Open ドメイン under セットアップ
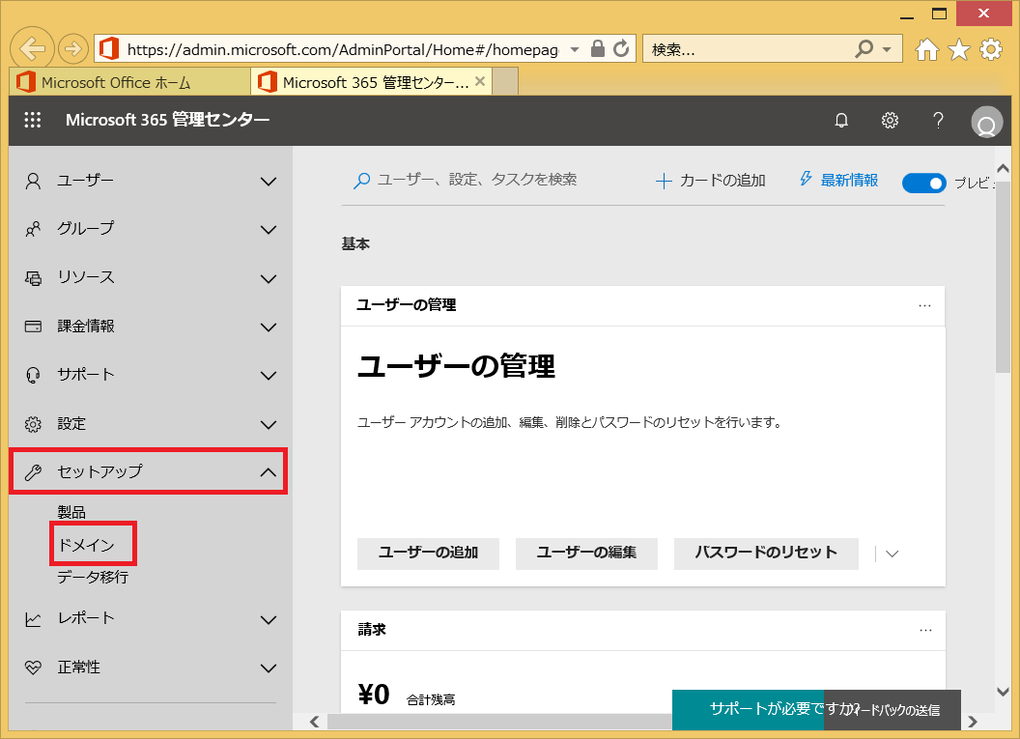The width and height of the screenshot is (1020, 739). (86, 545)
